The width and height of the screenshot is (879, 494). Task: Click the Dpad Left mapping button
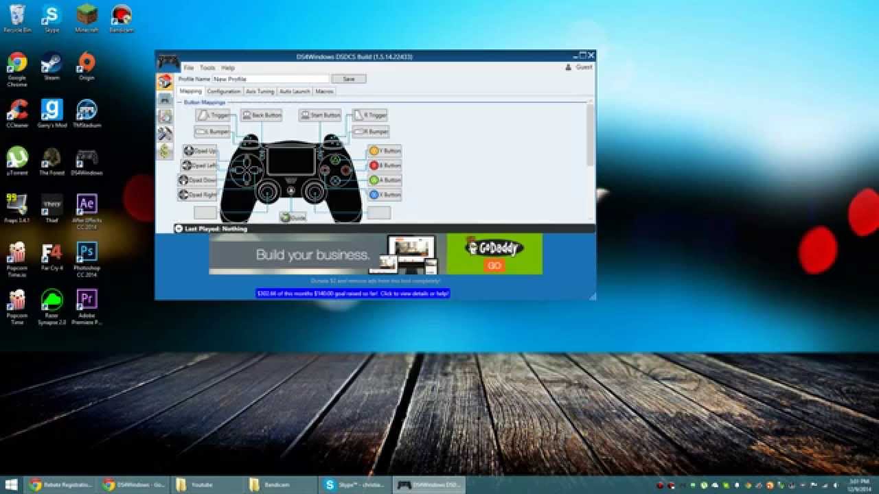[199, 165]
